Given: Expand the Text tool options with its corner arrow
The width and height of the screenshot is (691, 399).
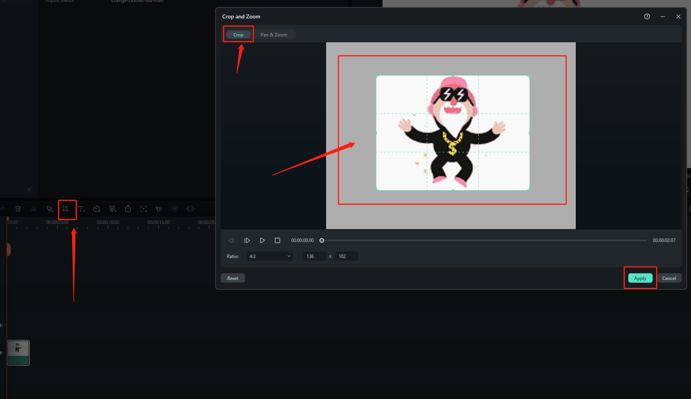Looking at the screenshot, I should pyautogui.click(x=84, y=212).
